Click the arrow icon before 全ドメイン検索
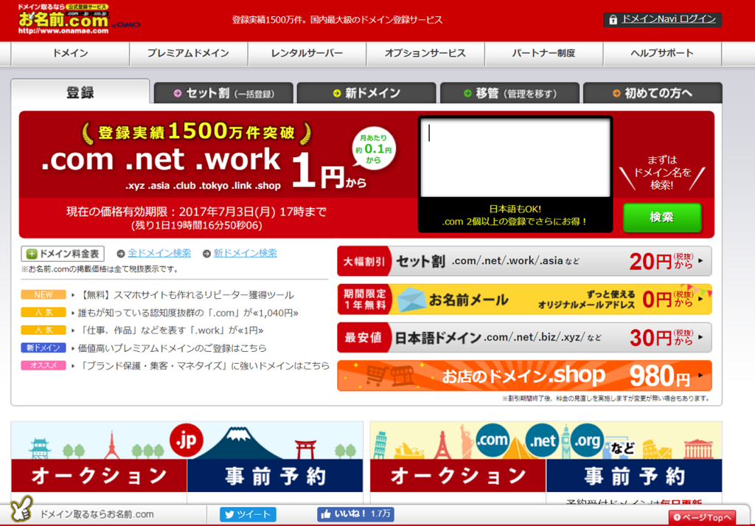 click(x=121, y=253)
